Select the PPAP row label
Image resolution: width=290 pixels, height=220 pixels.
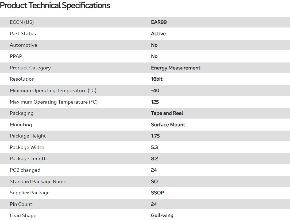point(16,56)
